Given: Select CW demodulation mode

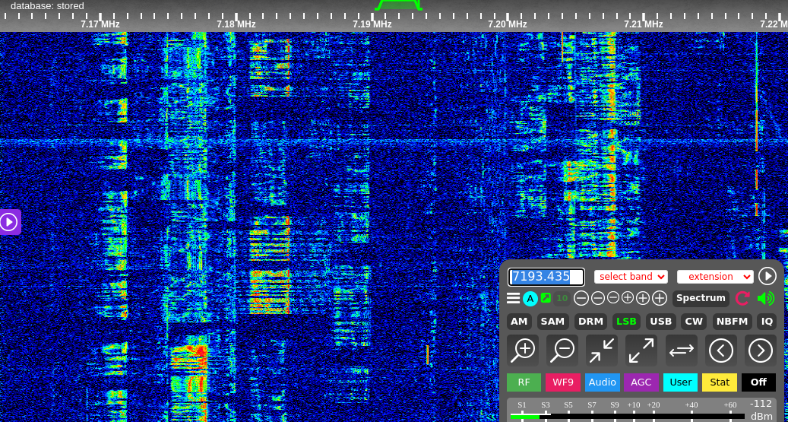Looking at the screenshot, I should [x=694, y=322].
